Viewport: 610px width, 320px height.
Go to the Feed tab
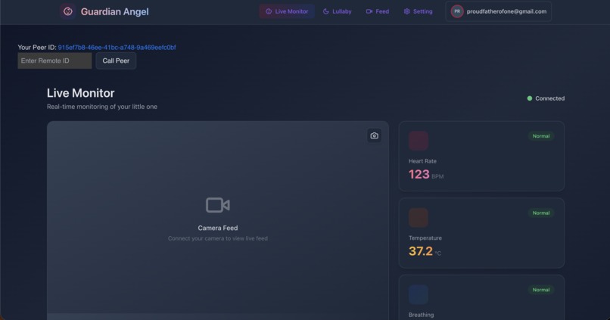(378, 11)
